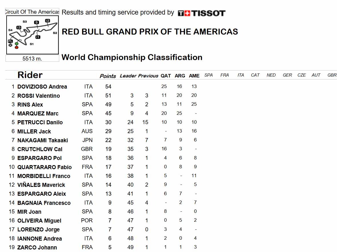Click the circuit map thumbnail
The image size is (337, 252).
[x=32, y=35]
